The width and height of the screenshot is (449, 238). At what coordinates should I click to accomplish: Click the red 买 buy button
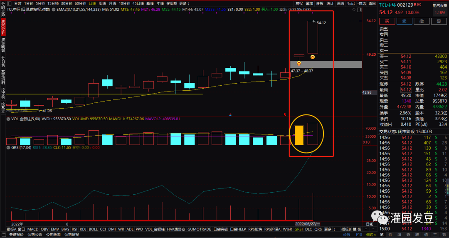point(387,21)
